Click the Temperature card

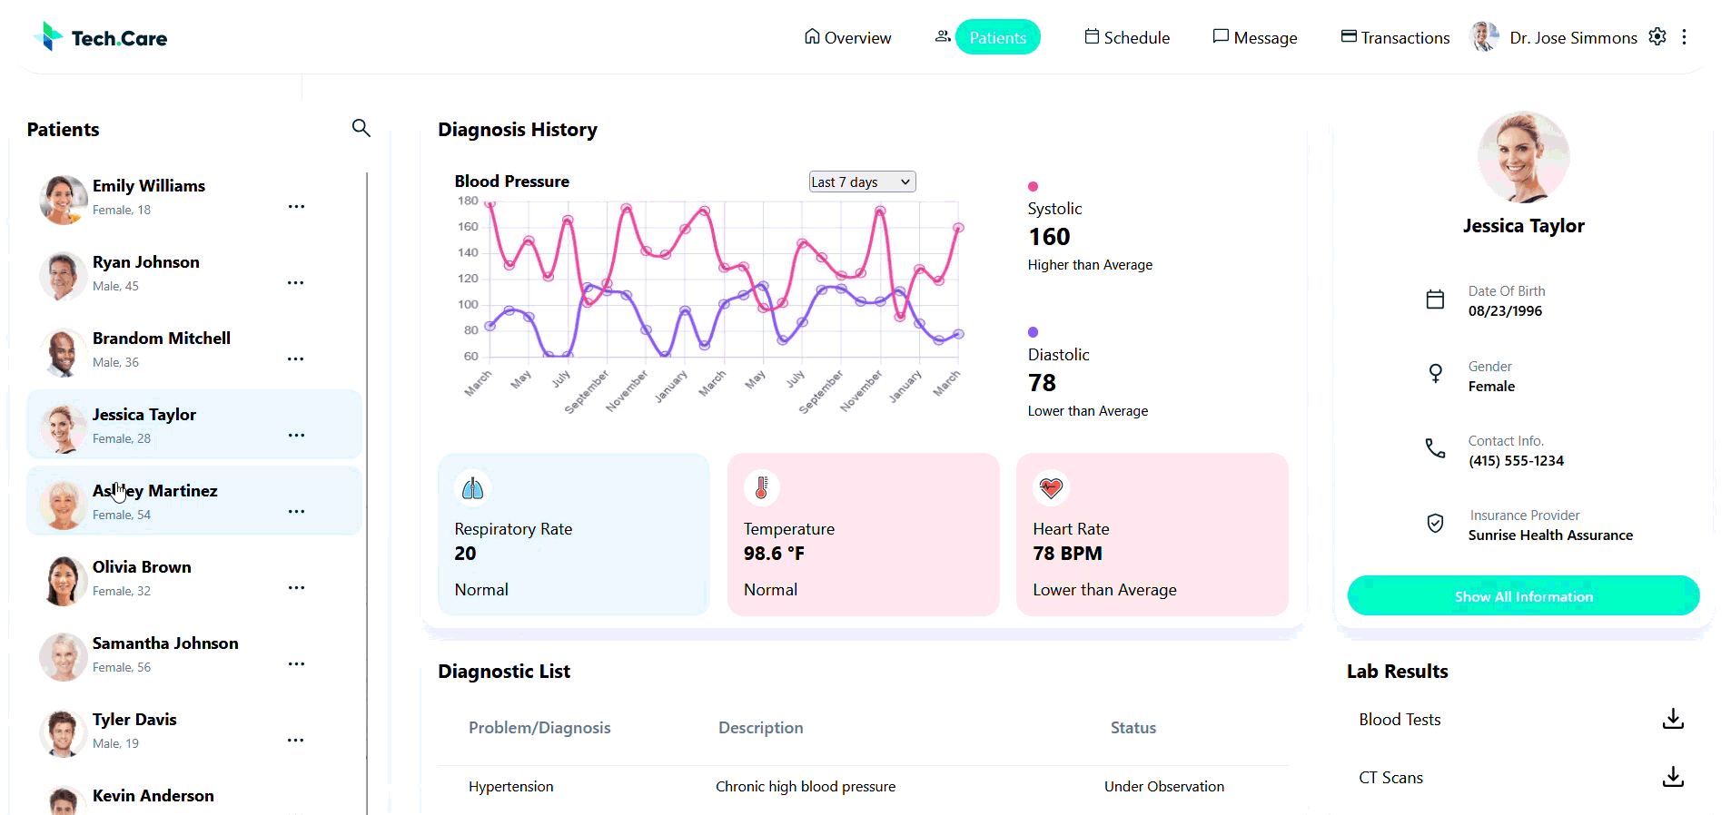pyautogui.click(x=863, y=535)
